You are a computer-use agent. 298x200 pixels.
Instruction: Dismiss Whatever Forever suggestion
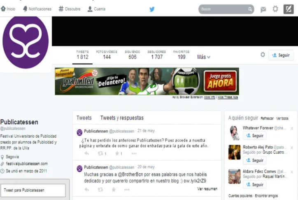(x=292, y=128)
